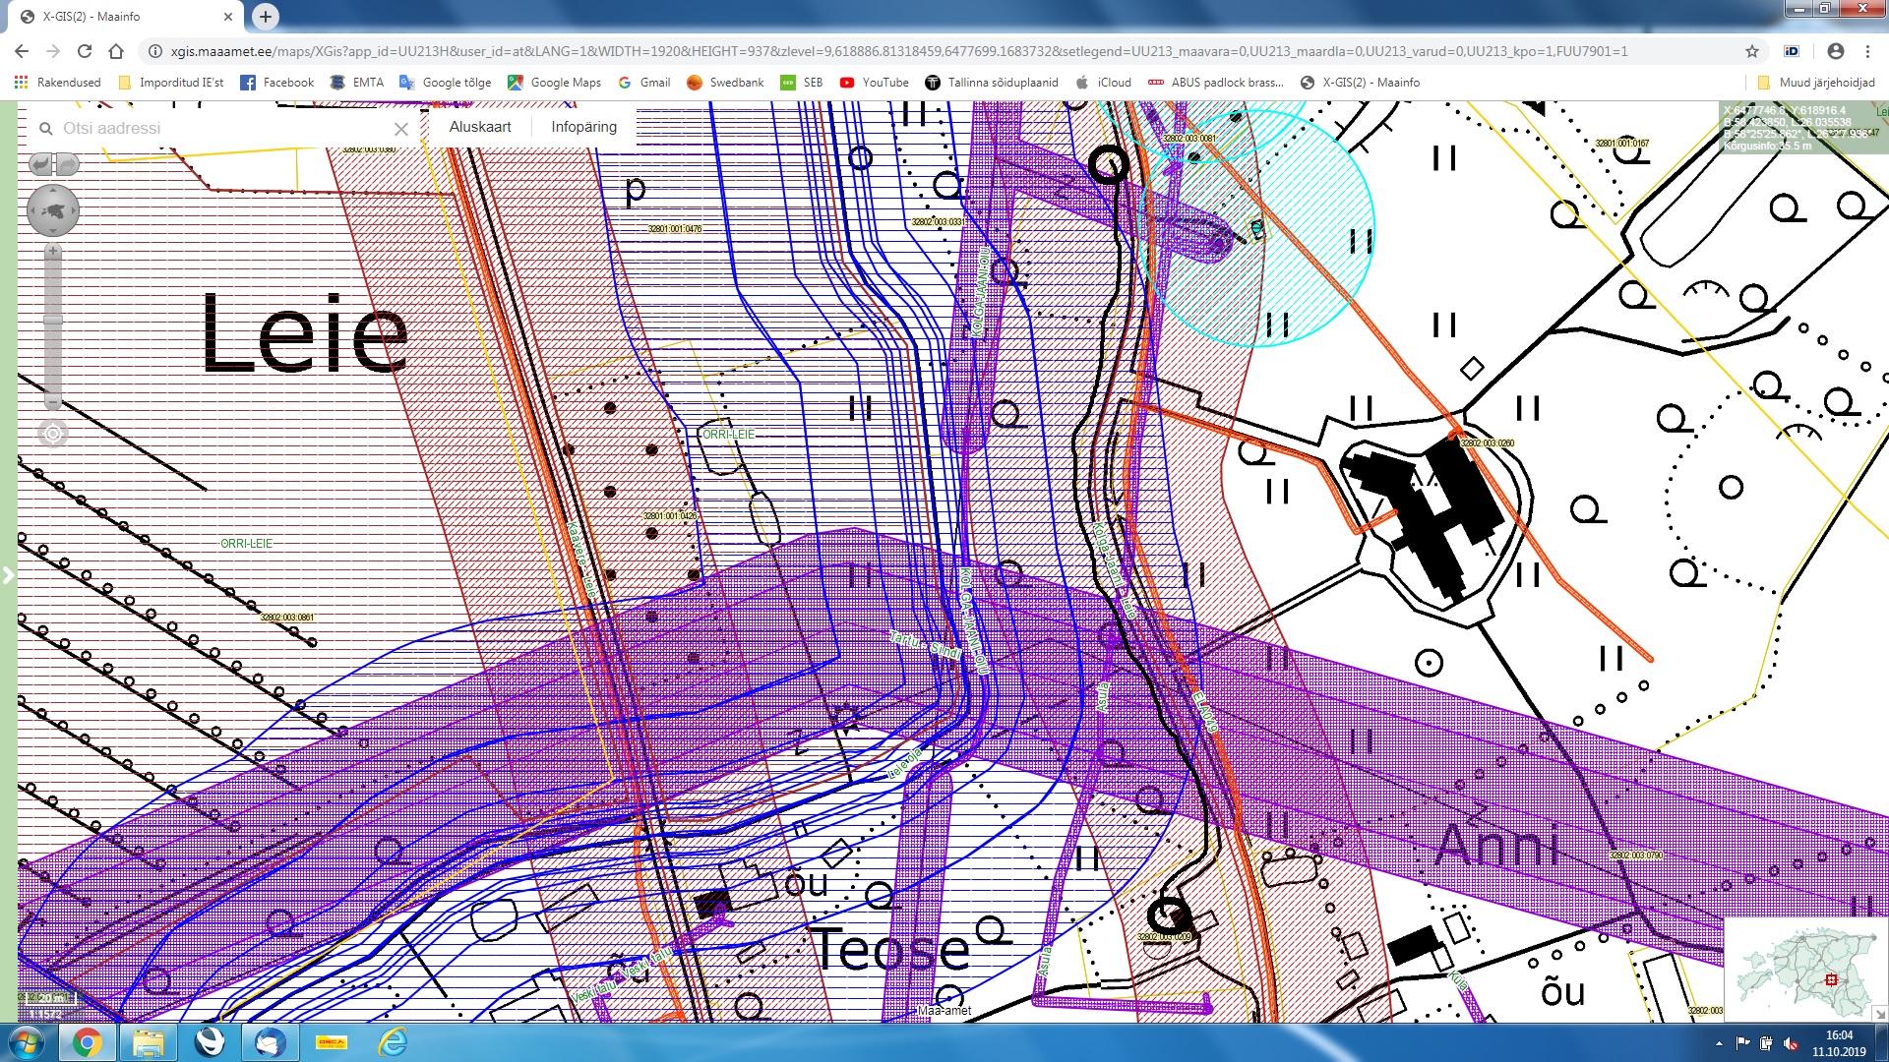Click the Estonia overview minimap
This screenshot has height=1062, width=1889.
1802,970
